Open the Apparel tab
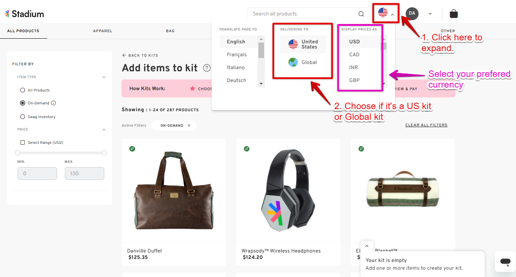This screenshot has width=516, height=277. tap(103, 31)
